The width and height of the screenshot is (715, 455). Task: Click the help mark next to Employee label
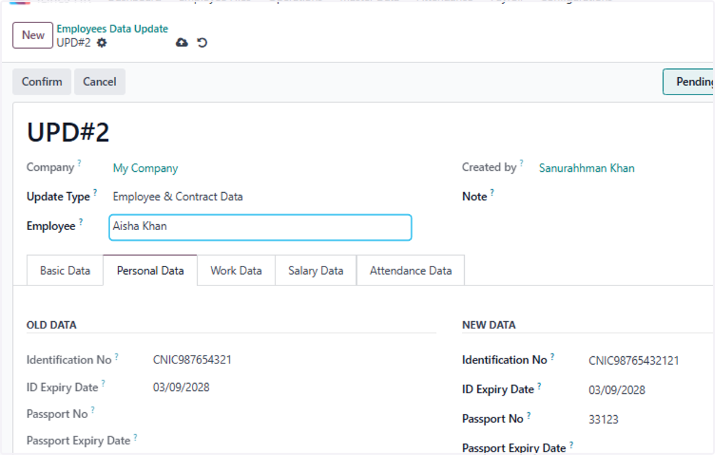(81, 222)
